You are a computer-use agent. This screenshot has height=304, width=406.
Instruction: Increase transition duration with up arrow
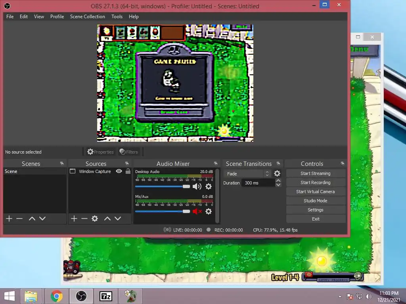278,180
